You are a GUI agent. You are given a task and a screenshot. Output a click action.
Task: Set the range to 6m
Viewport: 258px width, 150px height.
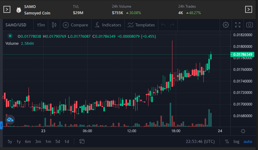click(x=28, y=141)
